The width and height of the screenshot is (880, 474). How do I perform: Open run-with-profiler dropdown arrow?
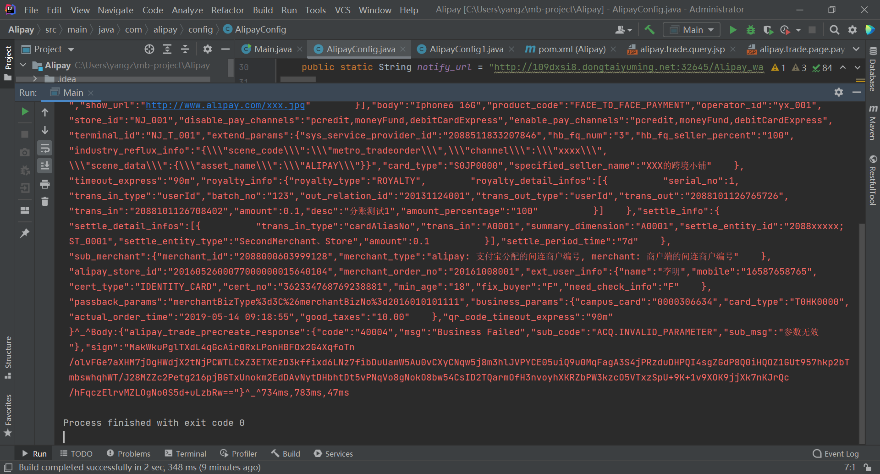(798, 30)
